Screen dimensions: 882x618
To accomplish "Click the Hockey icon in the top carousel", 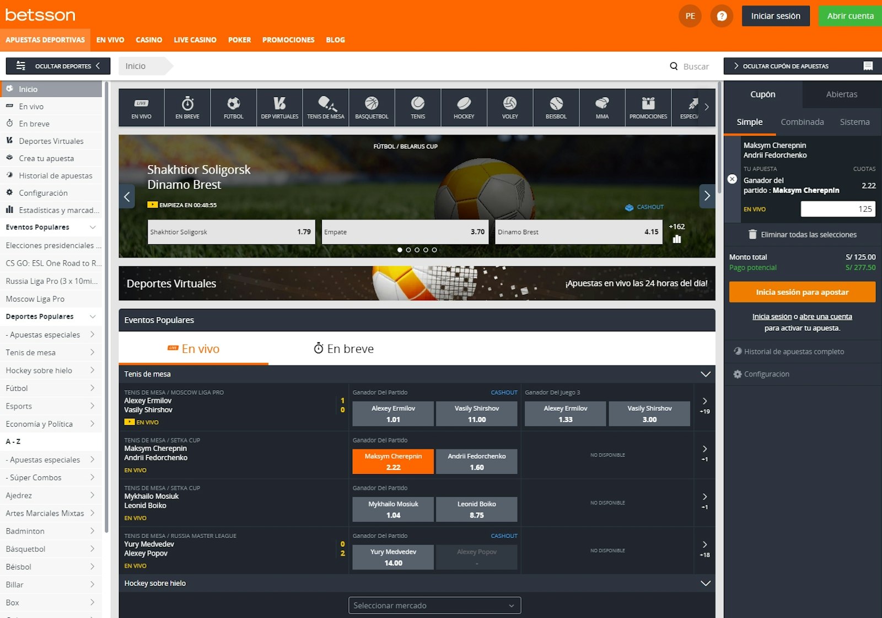I will click(464, 107).
